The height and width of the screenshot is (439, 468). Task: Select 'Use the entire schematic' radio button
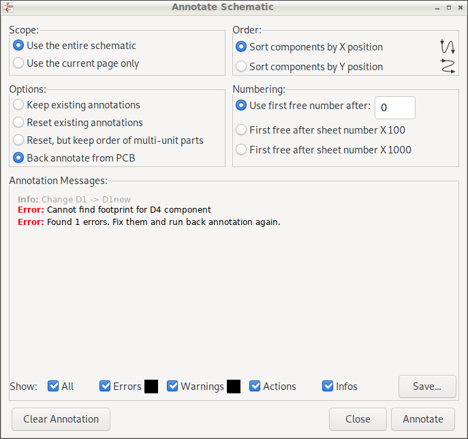coord(19,46)
